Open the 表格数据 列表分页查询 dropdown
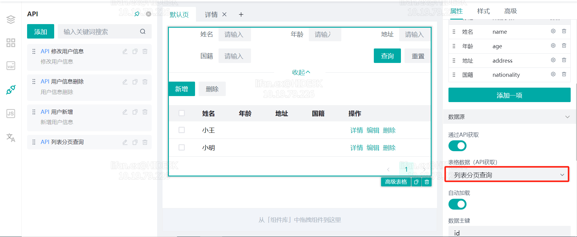This screenshot has width=577, height=237. (507, 175)
